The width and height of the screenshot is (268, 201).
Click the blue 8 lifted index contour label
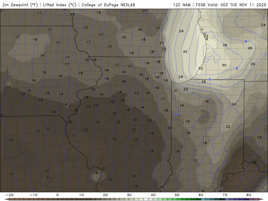pos(237,68)
